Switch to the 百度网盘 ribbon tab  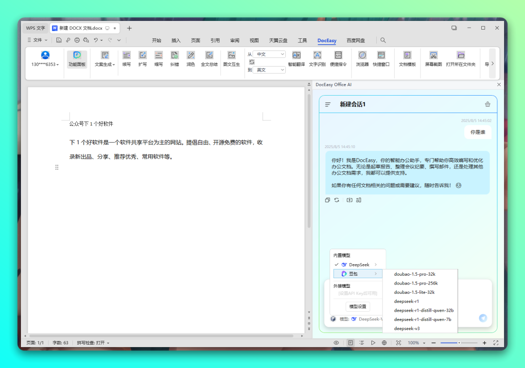tap(355, 40)
